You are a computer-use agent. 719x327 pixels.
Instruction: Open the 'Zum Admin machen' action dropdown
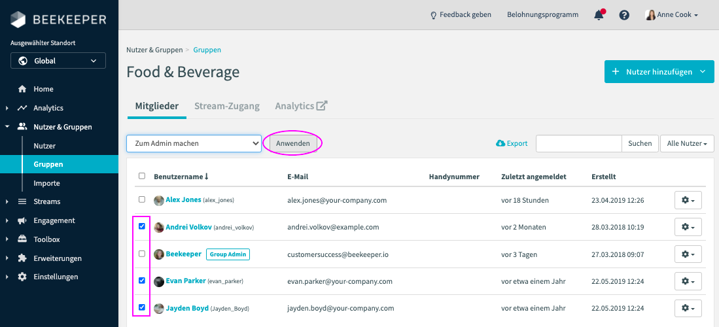[x=194, y=143]
